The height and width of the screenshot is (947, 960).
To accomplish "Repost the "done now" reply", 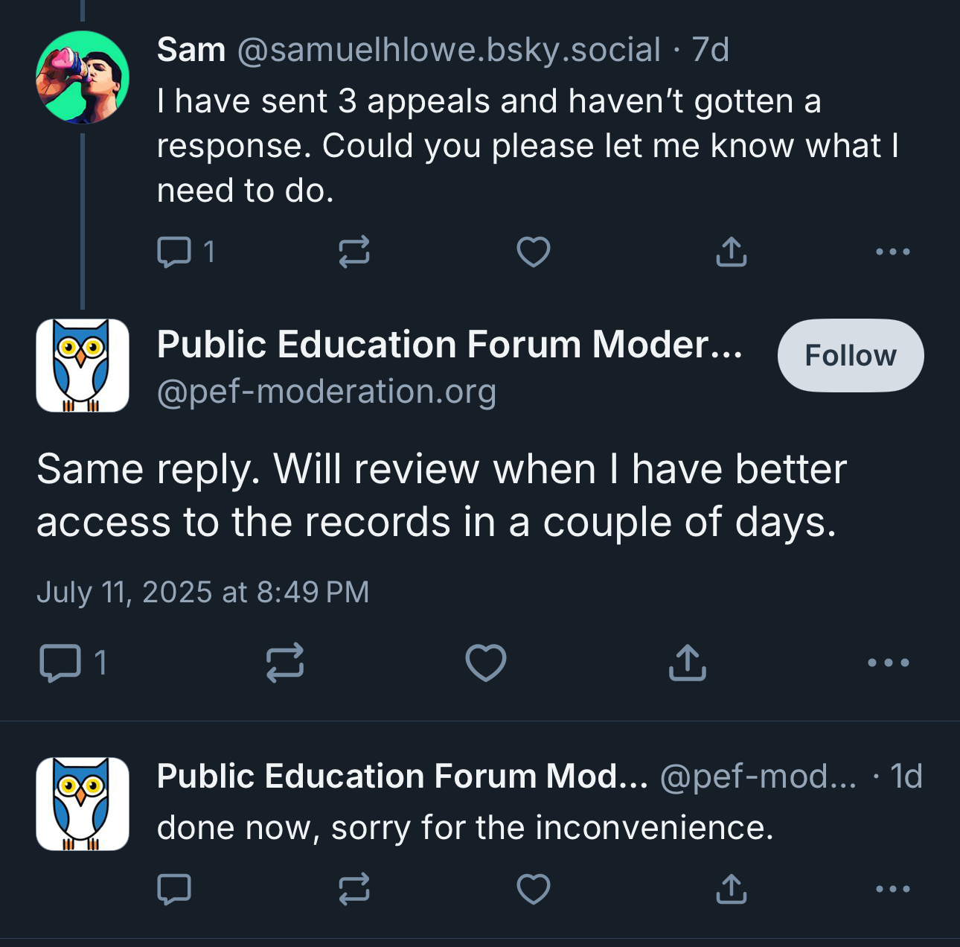I will coord(353,889).
